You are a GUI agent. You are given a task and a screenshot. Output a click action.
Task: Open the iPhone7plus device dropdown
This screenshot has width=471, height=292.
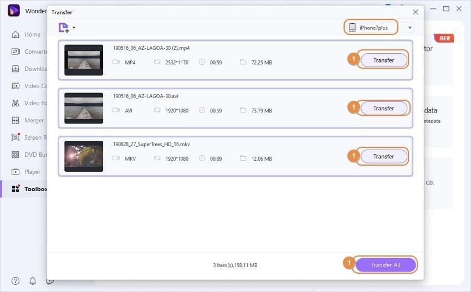click(x=409, y=28)
